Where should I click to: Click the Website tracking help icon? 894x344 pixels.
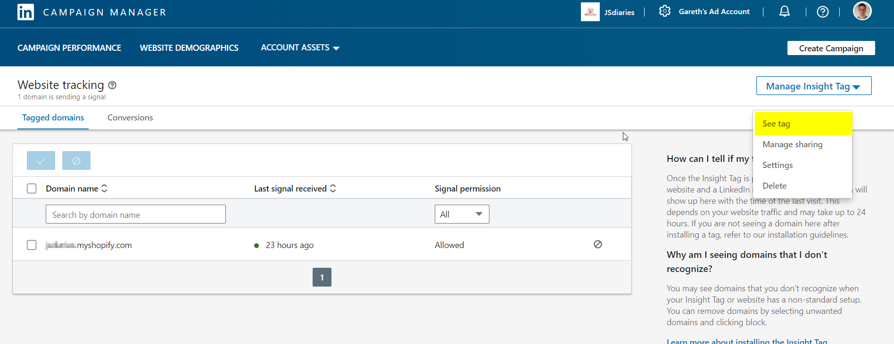click(x=112, y=85)
